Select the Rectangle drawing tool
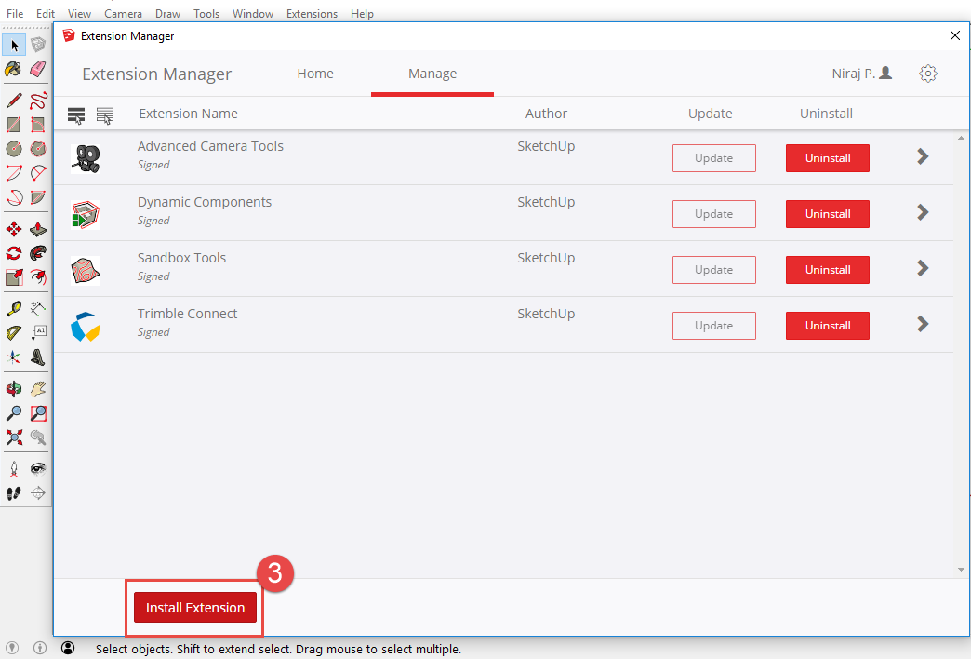The image size is (971, 659). click(14, 125)
